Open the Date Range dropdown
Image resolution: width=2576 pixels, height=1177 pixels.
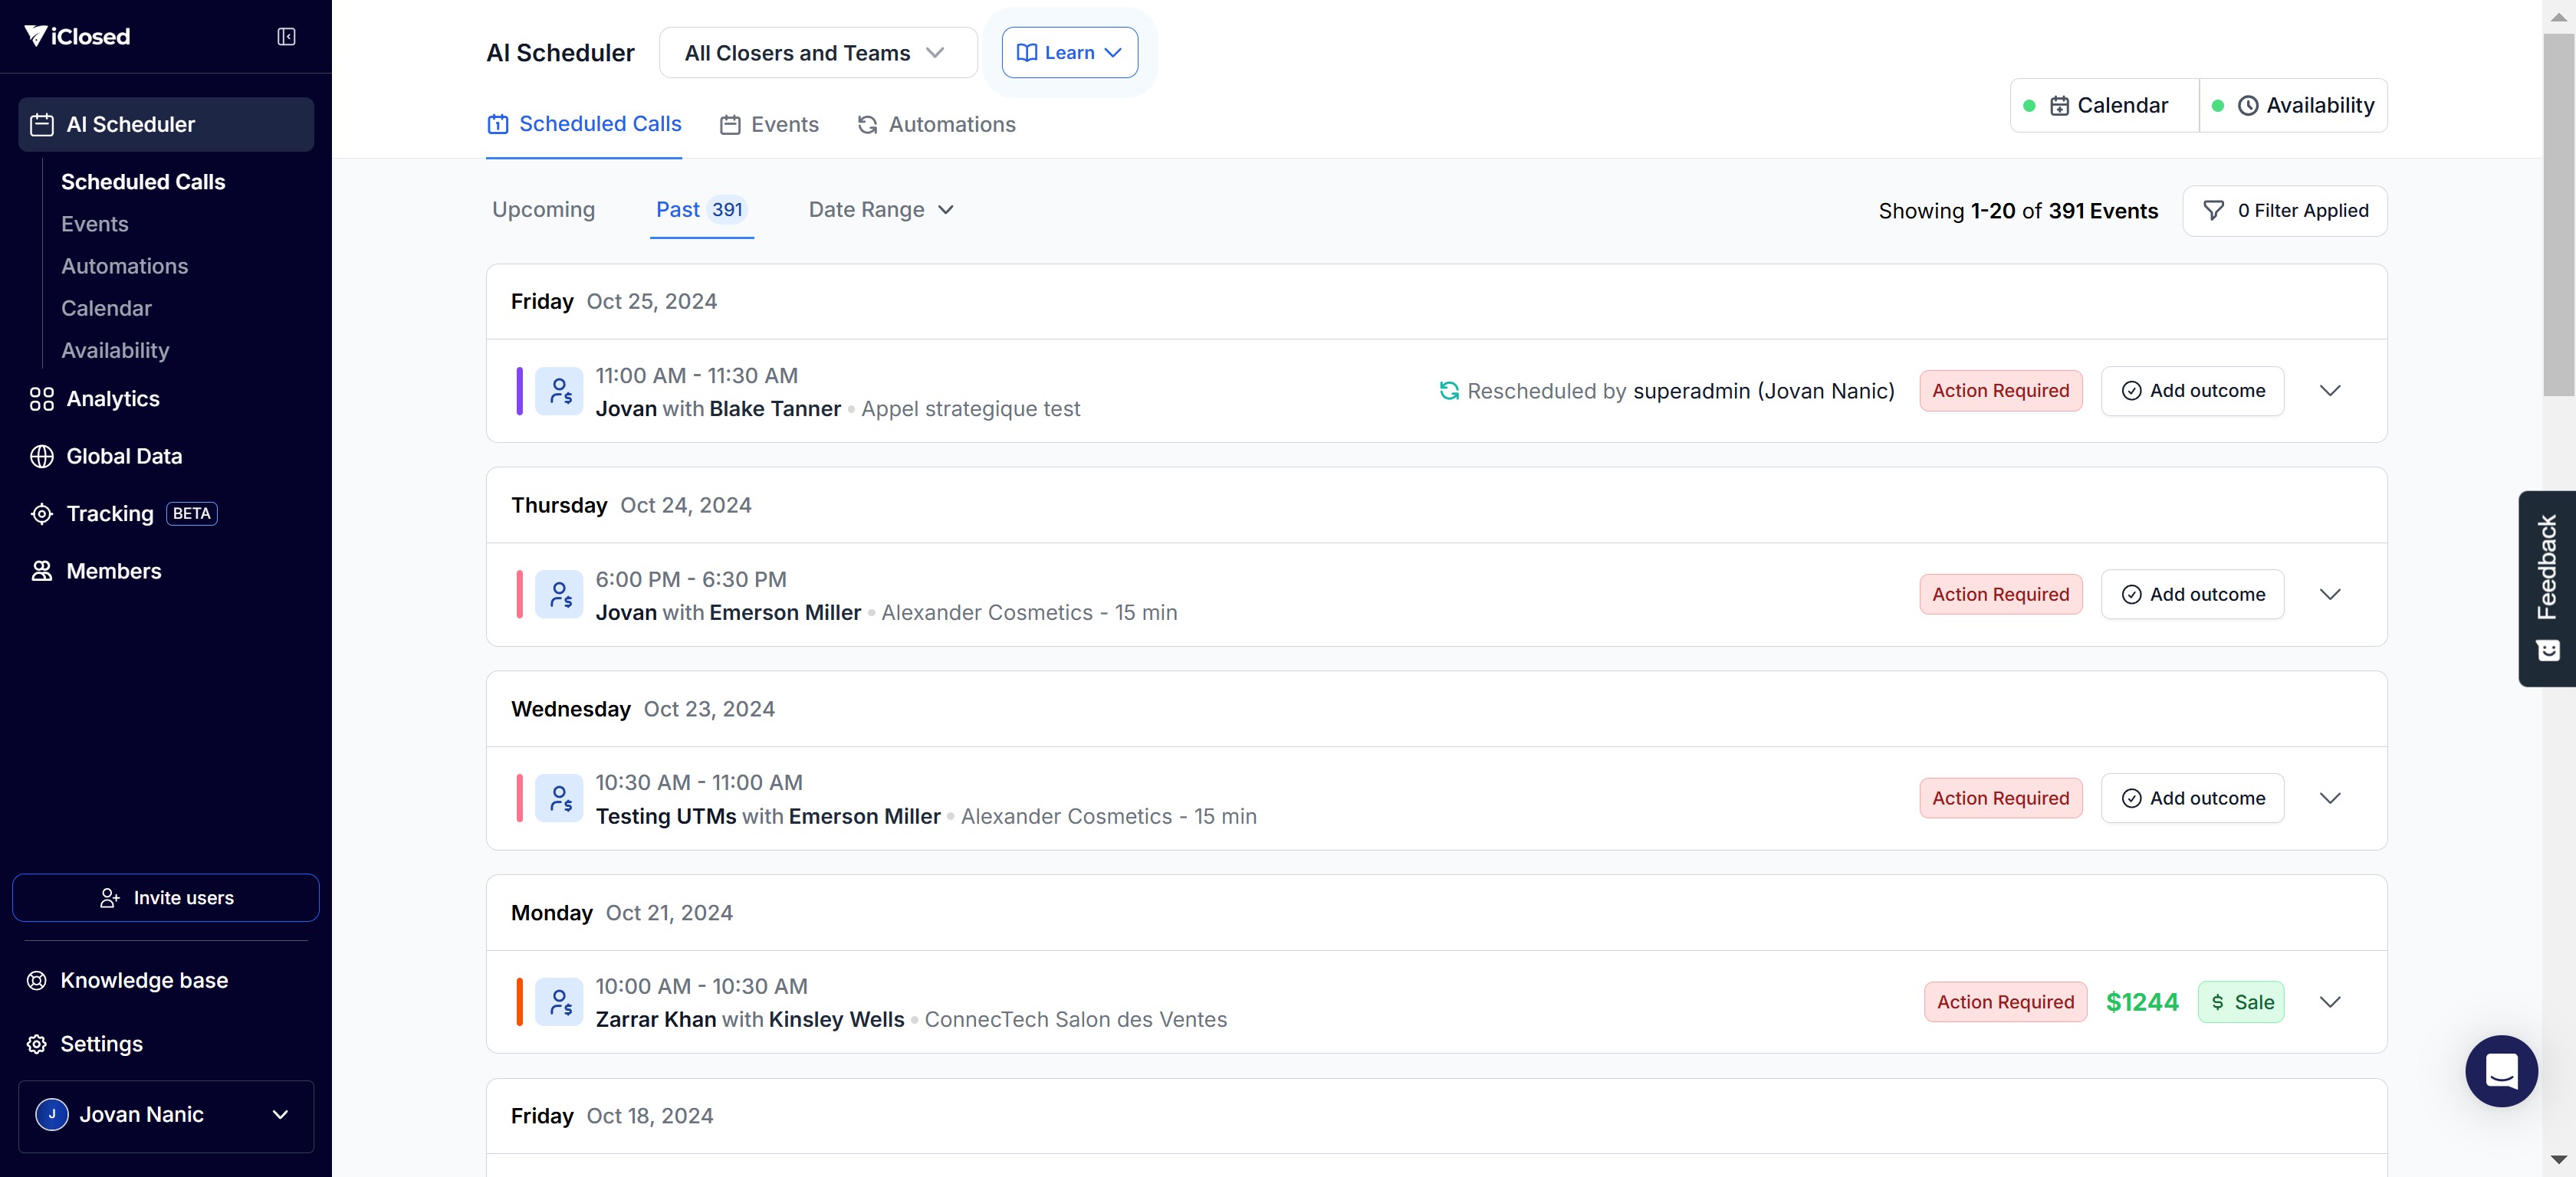point(880,210)
